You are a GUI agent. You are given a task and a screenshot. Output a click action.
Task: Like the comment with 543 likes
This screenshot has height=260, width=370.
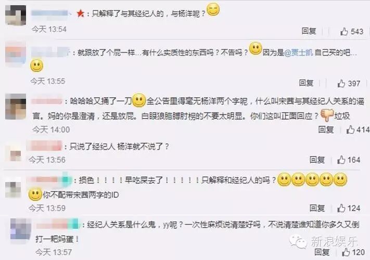point(344,31)
